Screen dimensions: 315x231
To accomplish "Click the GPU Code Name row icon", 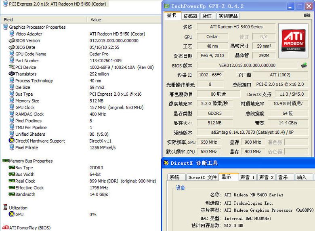I will [12, 54].
